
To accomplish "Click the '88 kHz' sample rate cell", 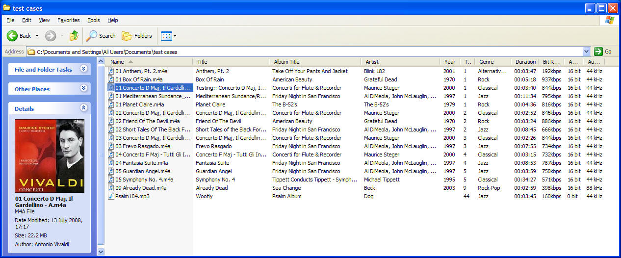I will 594,188.
